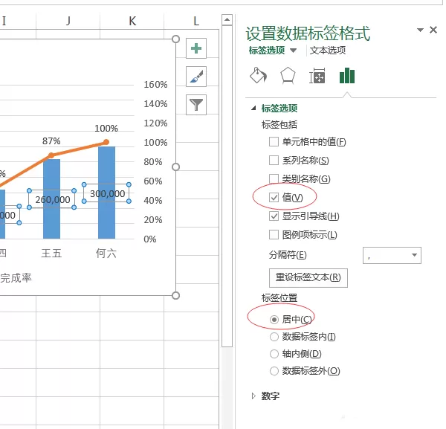Open the Chart Styles paintbrush button
446x429 pixels.
click(196, 77)
